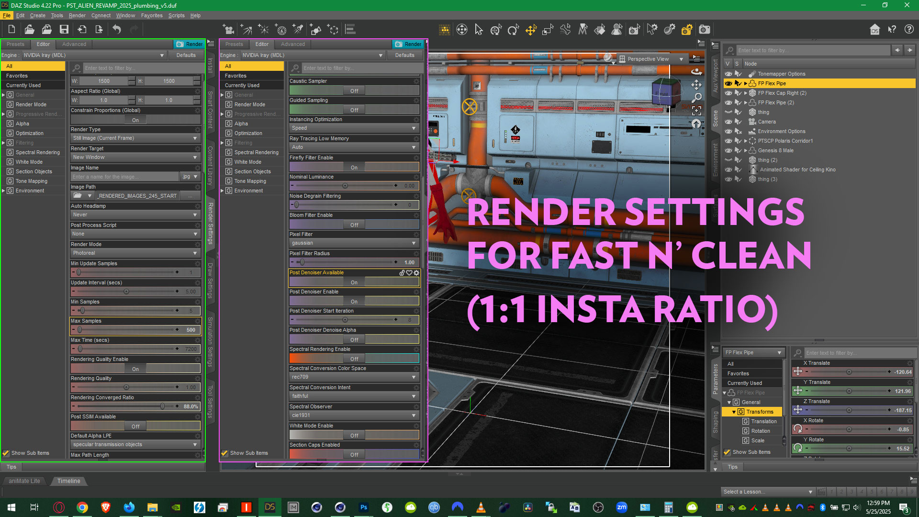Select the Rotate tool

tap(513, 30)
